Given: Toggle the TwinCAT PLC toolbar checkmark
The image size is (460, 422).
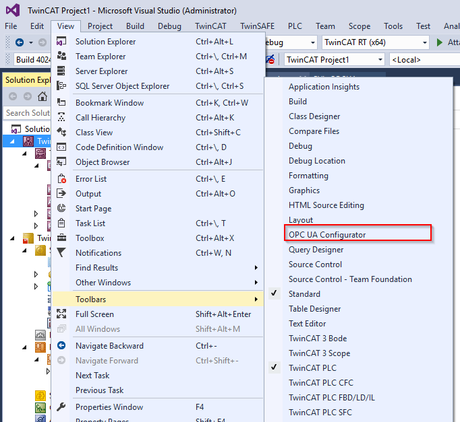Looking at the screenshot, I should click(274, 367).
